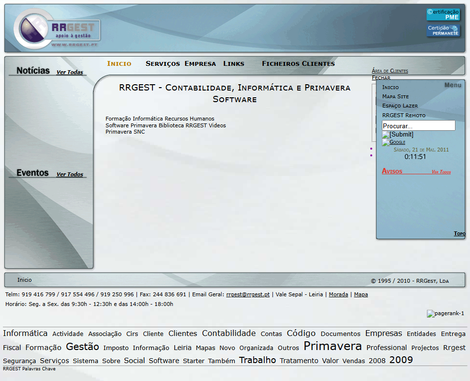Screen dimensions: 470x381
Task: Click the pagerank badge image
Action: point(445,314)
